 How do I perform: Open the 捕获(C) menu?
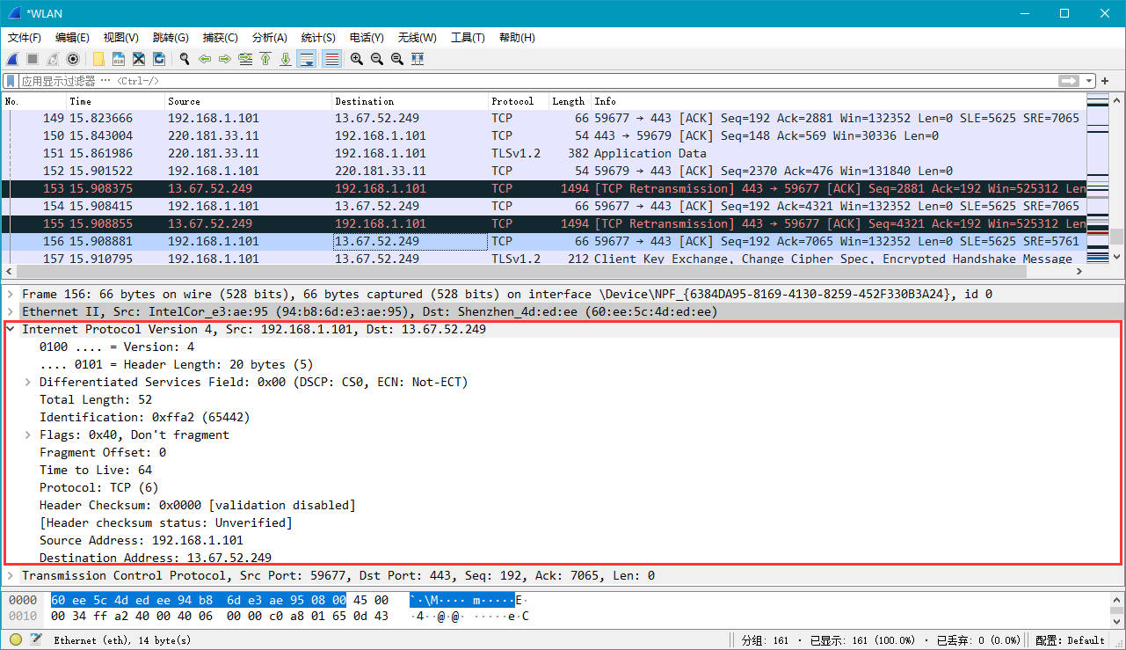(x=221, y=38)
